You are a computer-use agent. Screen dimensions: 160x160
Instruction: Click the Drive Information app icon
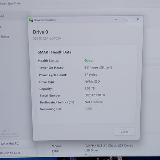(31, 20)
